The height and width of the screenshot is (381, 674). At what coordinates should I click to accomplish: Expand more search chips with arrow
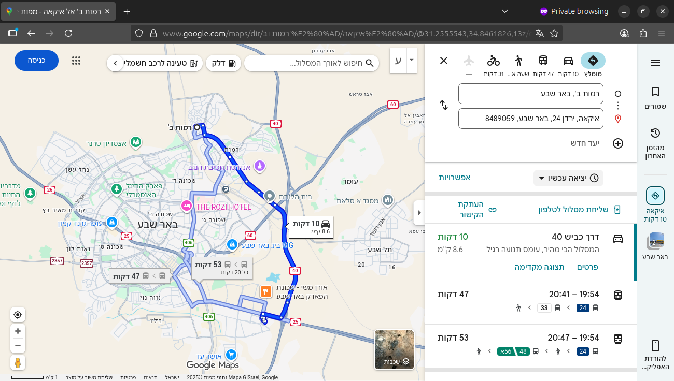115,63
